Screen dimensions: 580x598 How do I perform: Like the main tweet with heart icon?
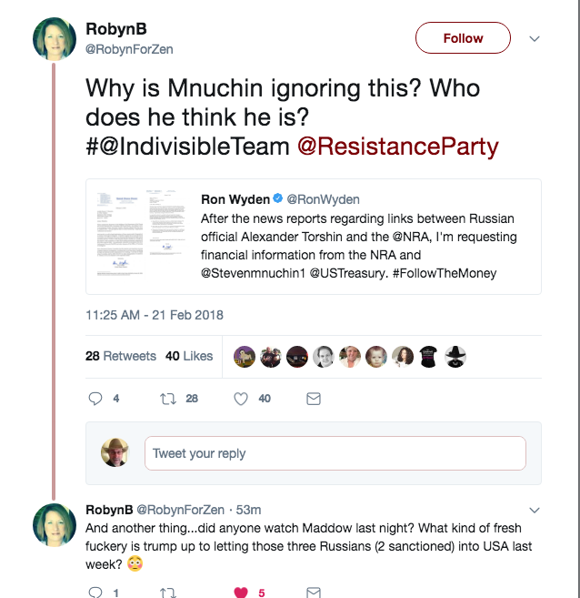[x=241, y=398]
